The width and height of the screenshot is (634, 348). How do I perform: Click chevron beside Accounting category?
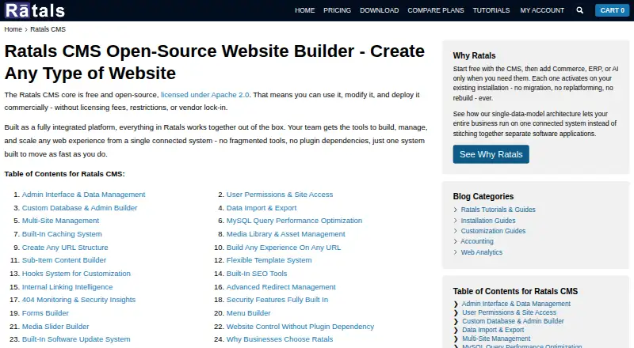click(455, 241)
